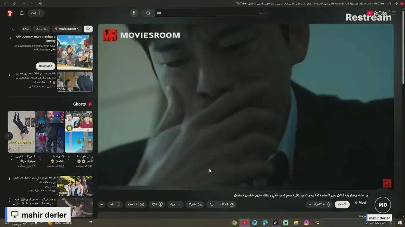Save the video using the bookmark button
Image resolution: width=405 pixels, height=227 pixels.
[x=115, y=204]
